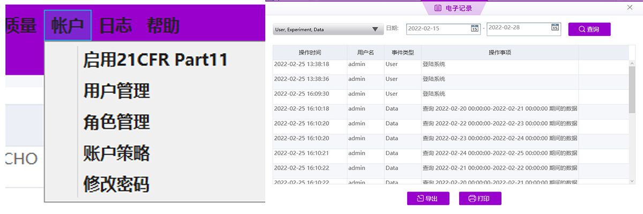Select 账户策略 menu entry

117,153
